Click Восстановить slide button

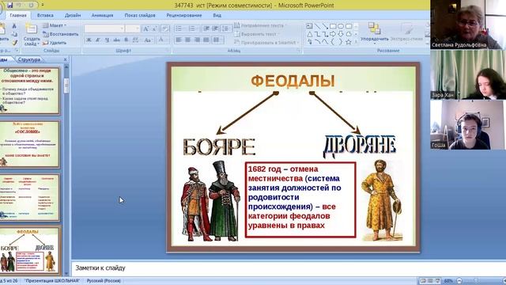tap(61, 34)
